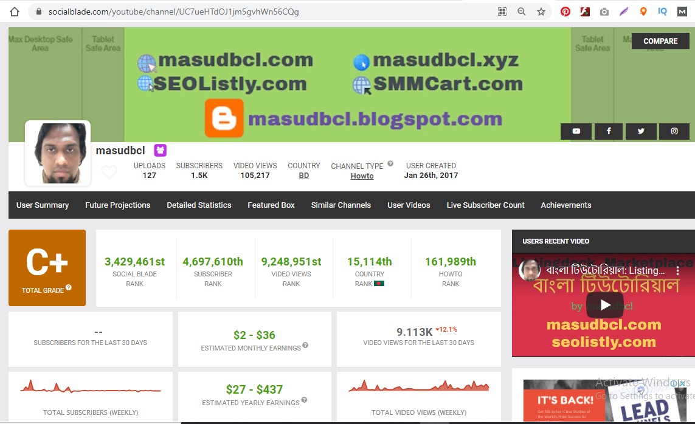695x424 pixels.
Task: Open Live Subscriber Count tab
Action: coord(485,205)
